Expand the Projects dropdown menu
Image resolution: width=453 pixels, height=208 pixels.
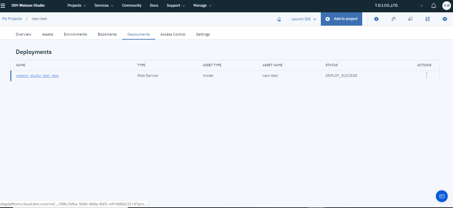point(76,6)
